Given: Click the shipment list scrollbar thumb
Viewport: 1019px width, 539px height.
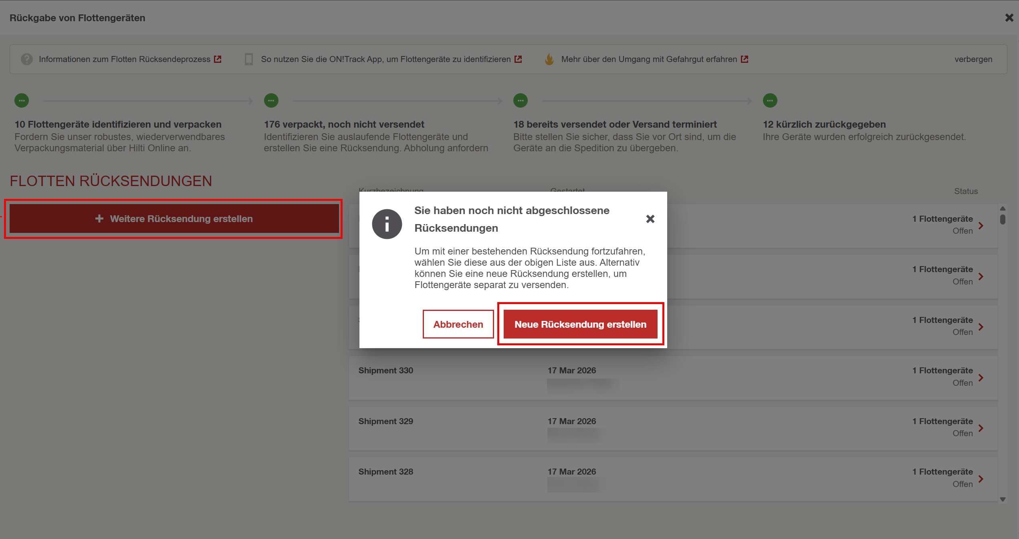Looking at the screenshot, I should (x=1003, y=219).
